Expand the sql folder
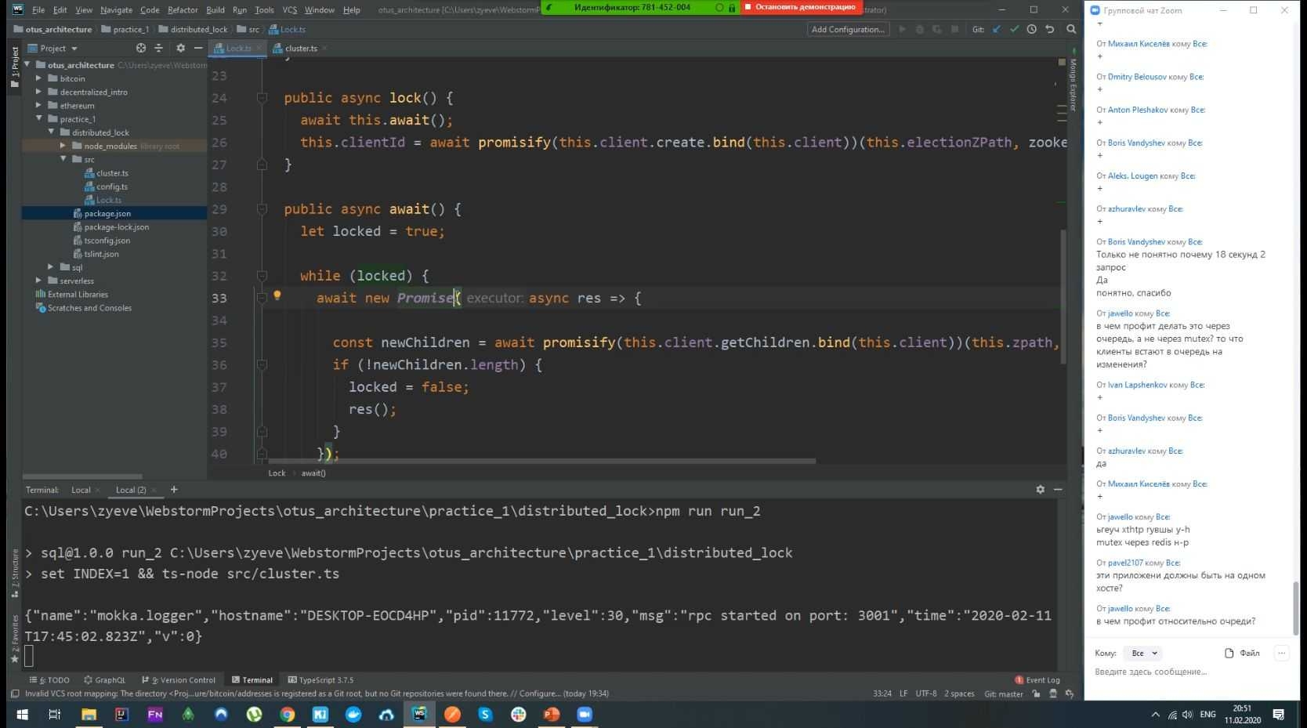Image resolution: width=1307 pixels, height=728 pixels. coord(51,267)
